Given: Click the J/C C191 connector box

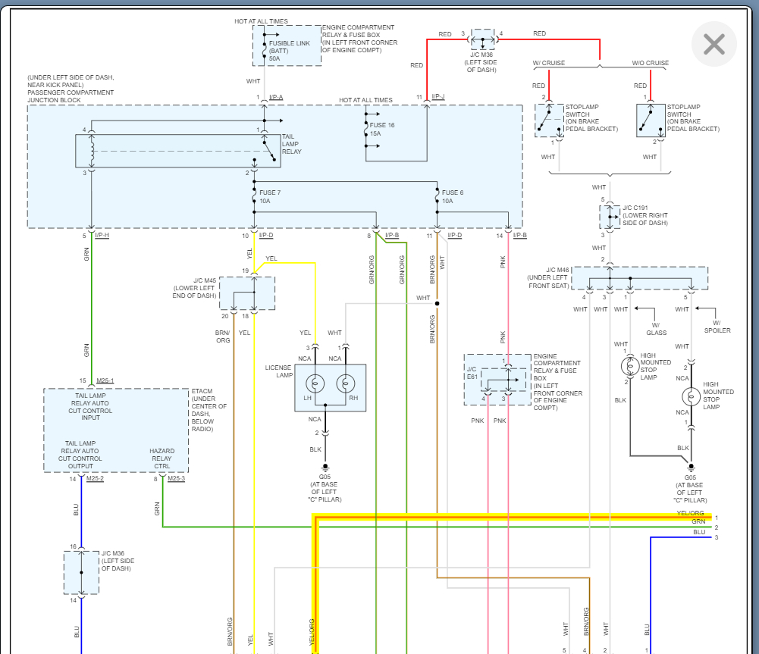Looking at the screenshot, I should (610, 217).
